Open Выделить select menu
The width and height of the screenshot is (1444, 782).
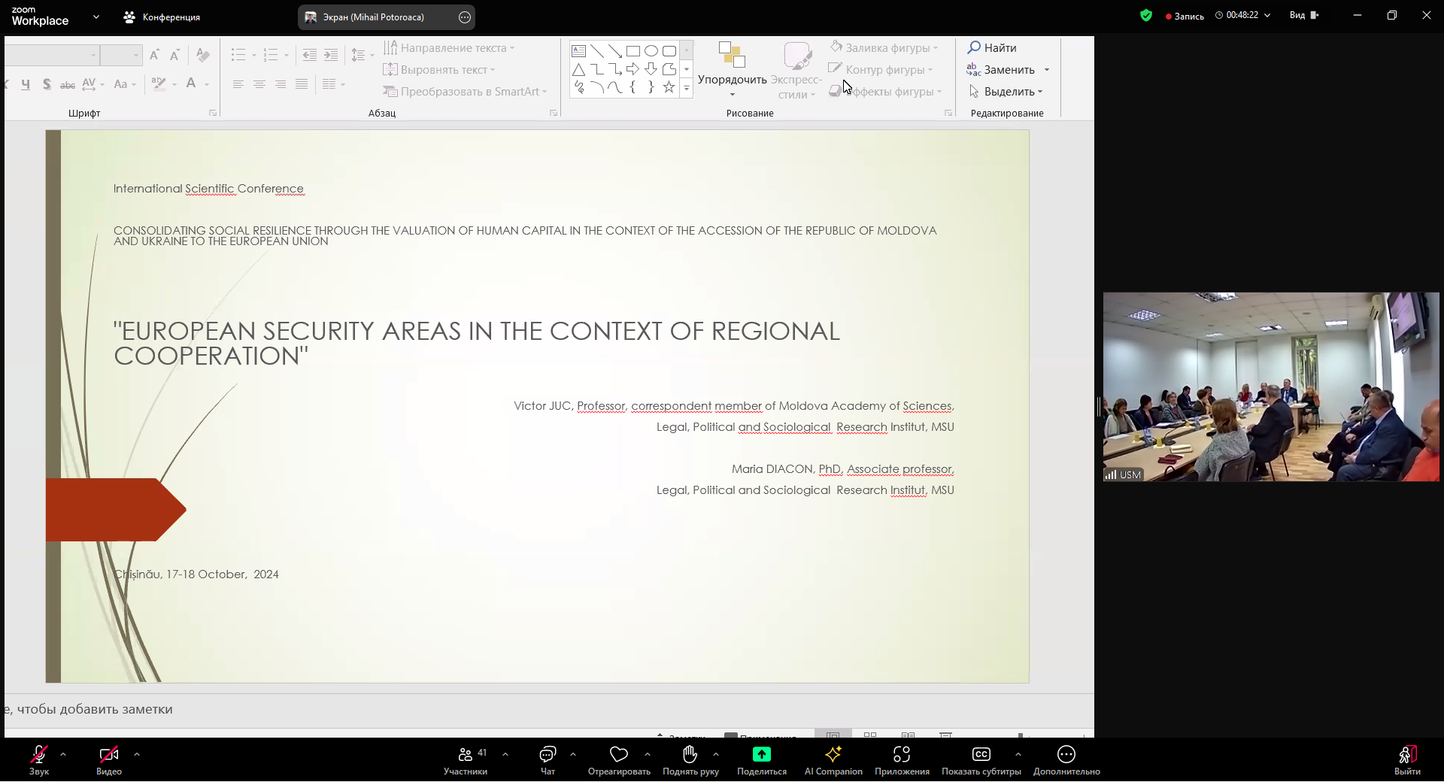pyautogui.click(x=1006, y=92)
